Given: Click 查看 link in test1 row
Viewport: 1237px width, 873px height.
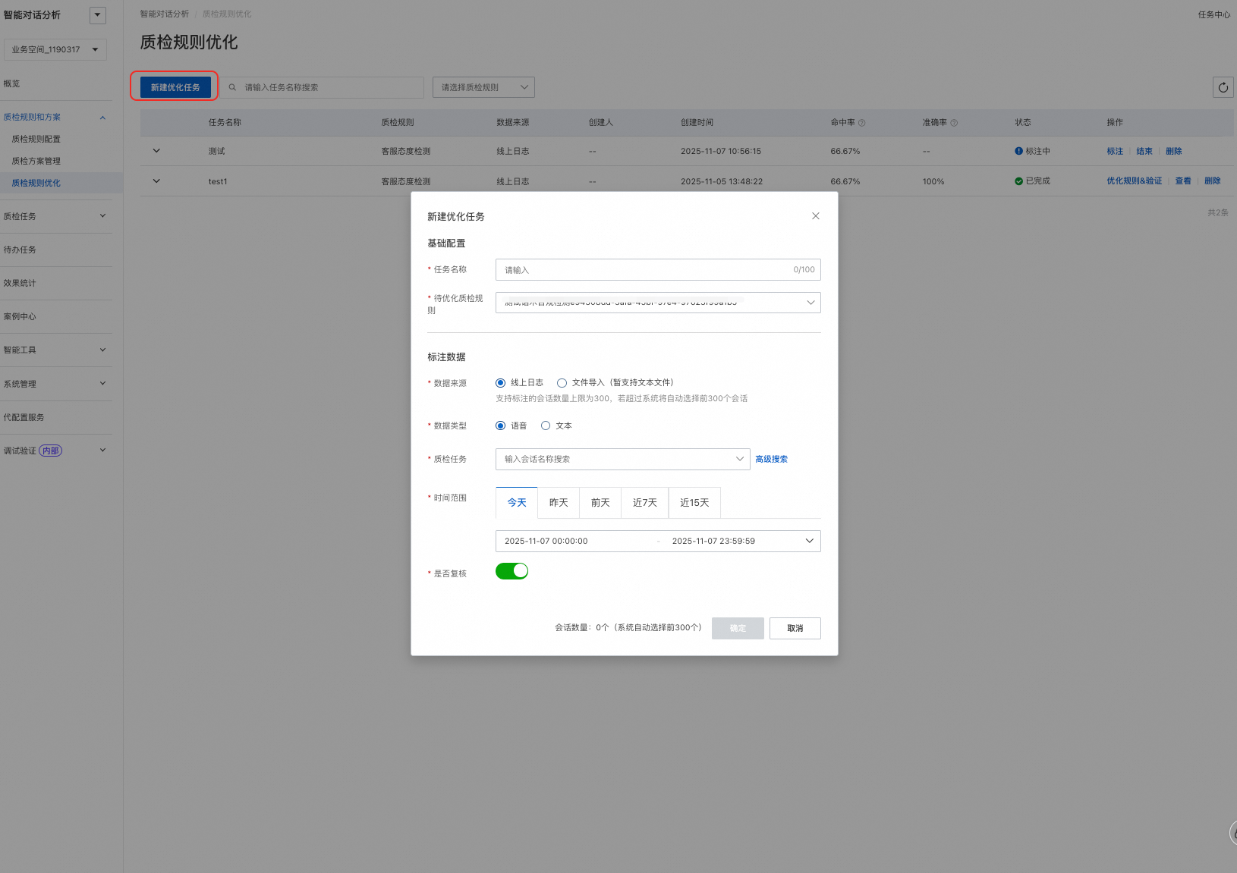Looking at the screenshot, I should click(x=1183, y=181).
